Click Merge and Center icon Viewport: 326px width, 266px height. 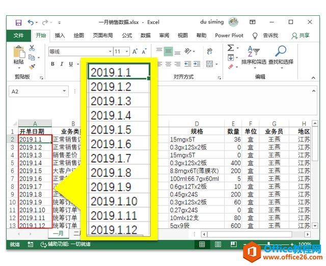(209, 64)
